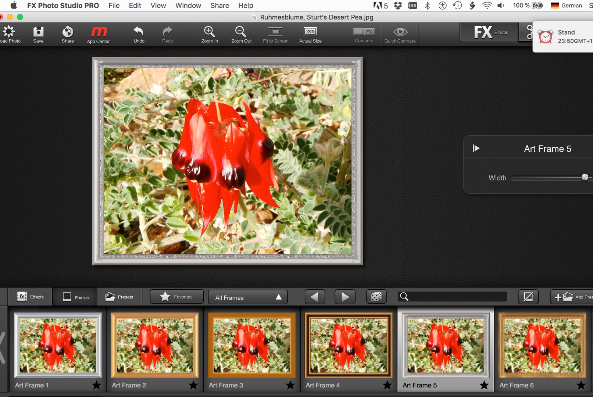Image resolution: width=593 pixels, height=397 pixels.
Task: Go to previous frame with left arrow
Action: 315,297
